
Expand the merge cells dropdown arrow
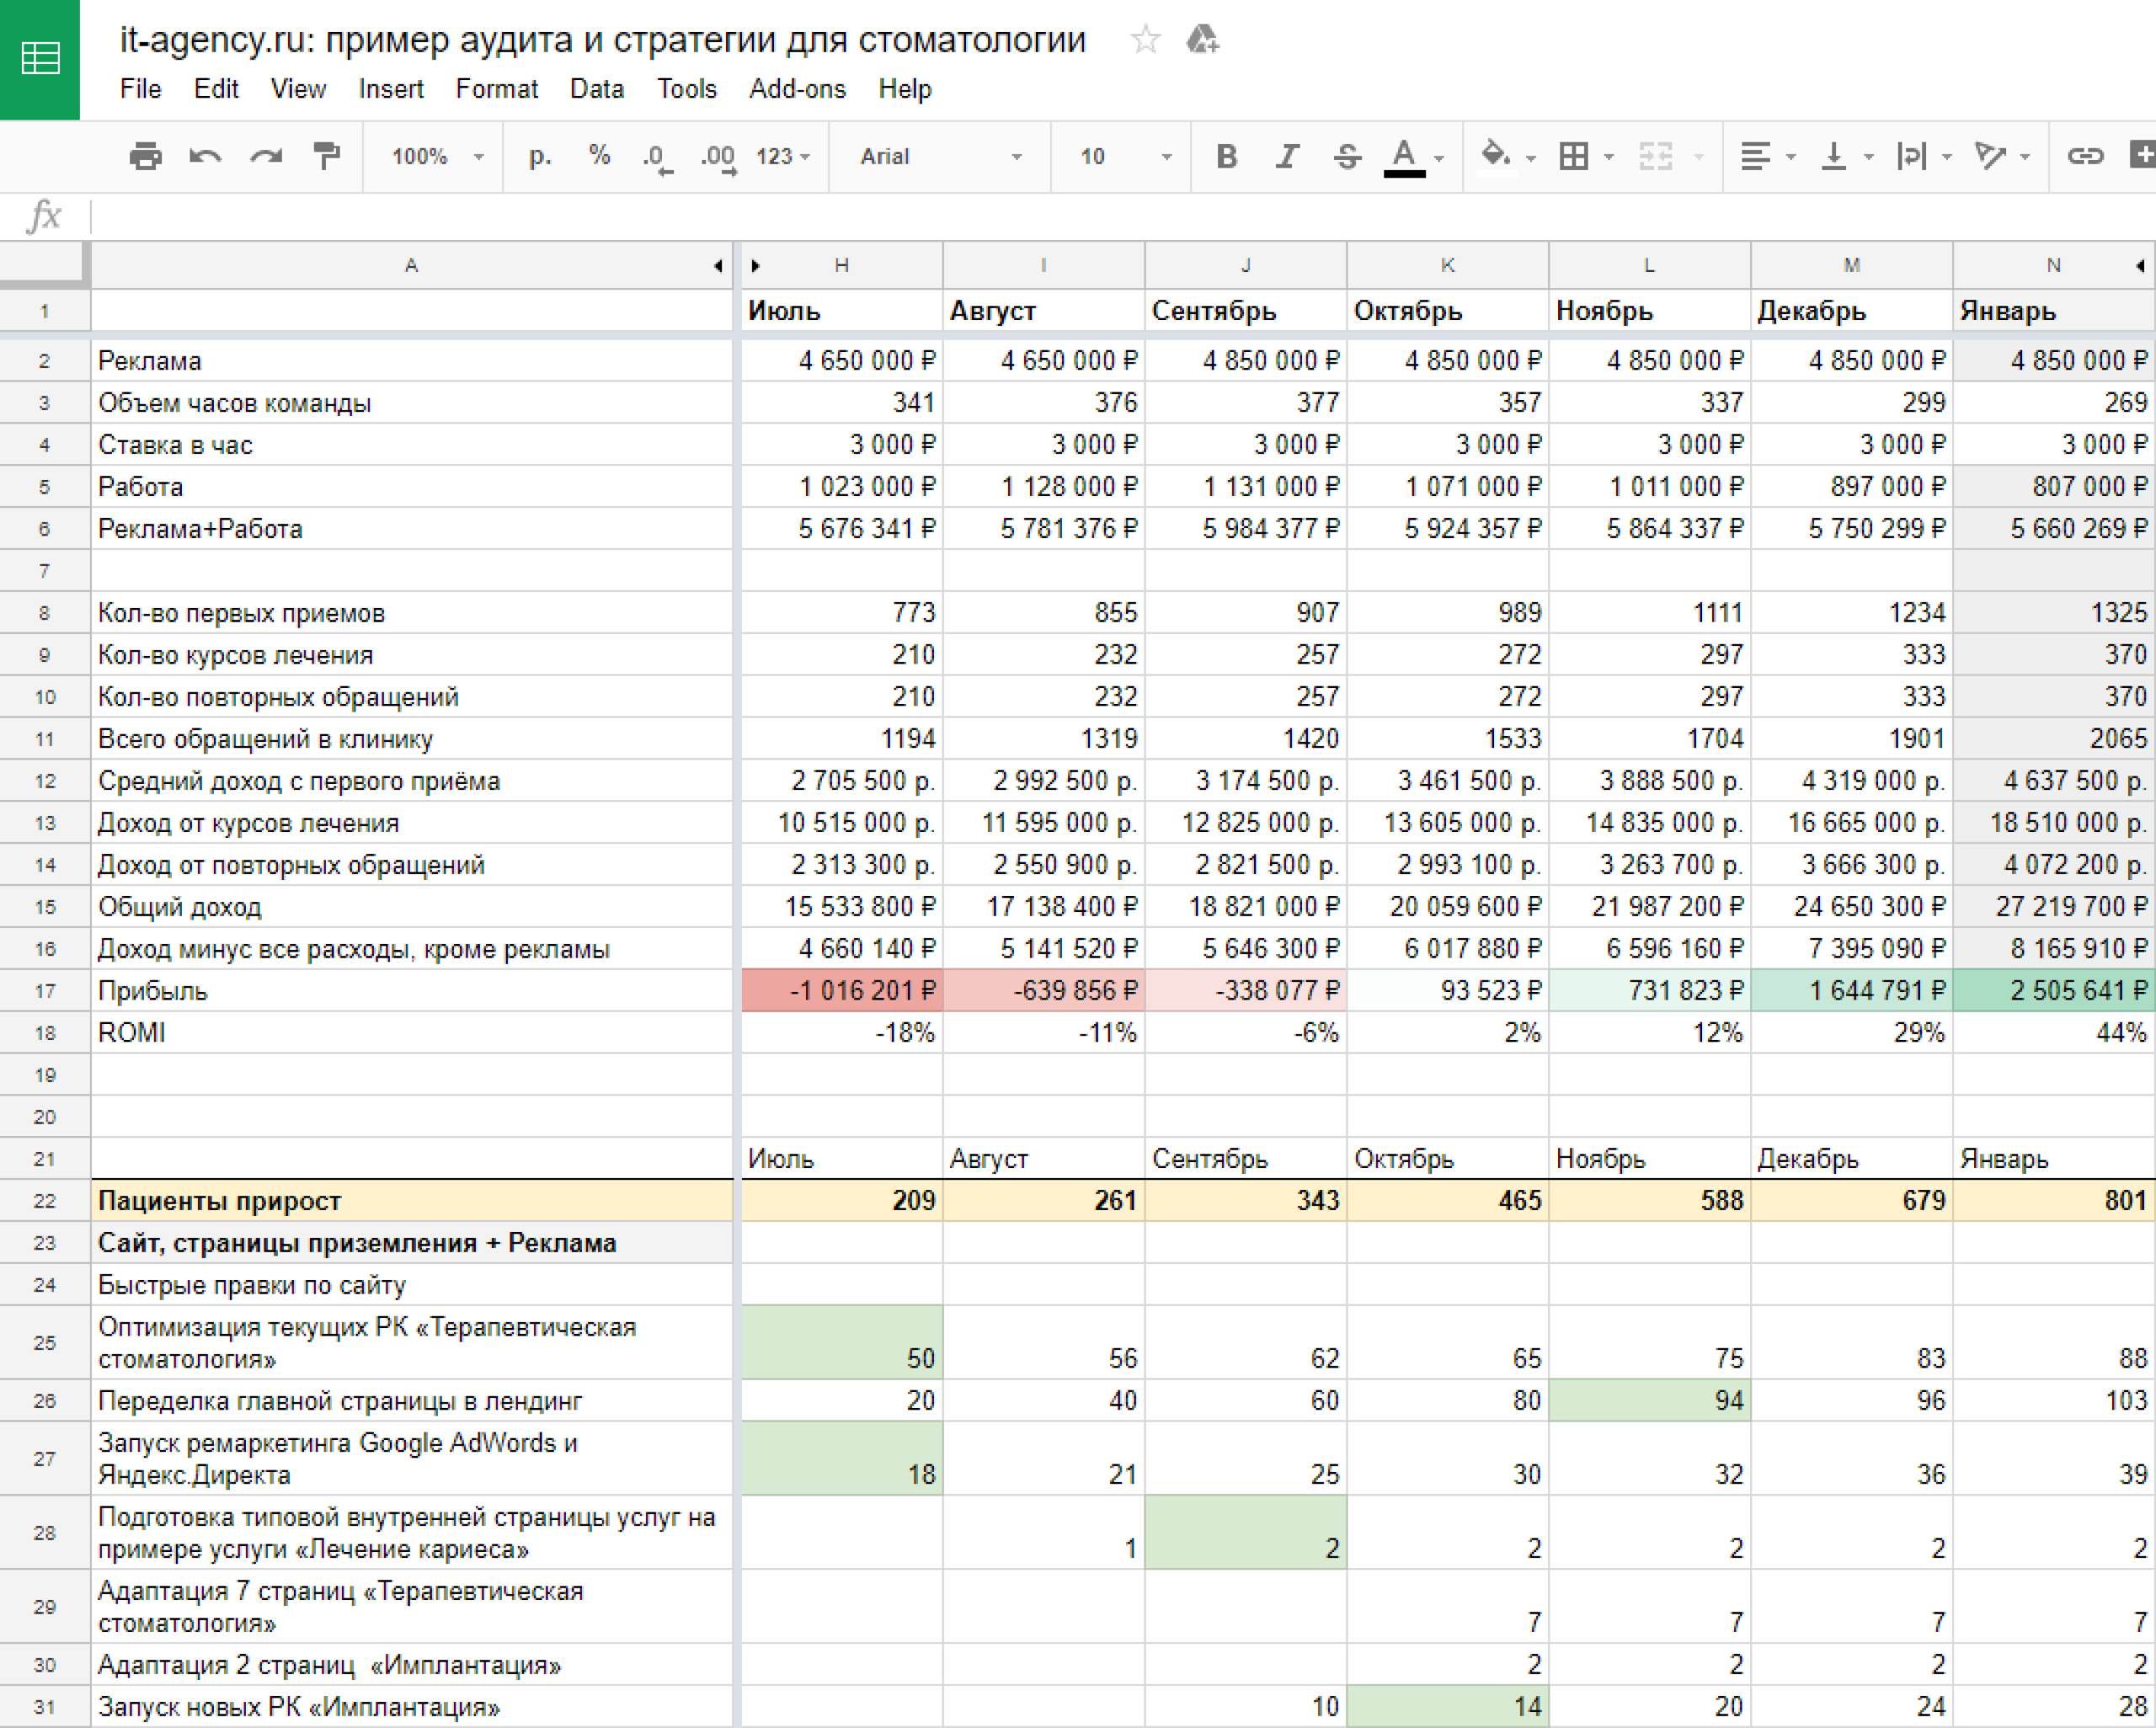(x=1698, y=157)
